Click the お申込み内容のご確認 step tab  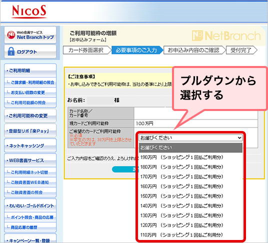(x=194, y=50)
